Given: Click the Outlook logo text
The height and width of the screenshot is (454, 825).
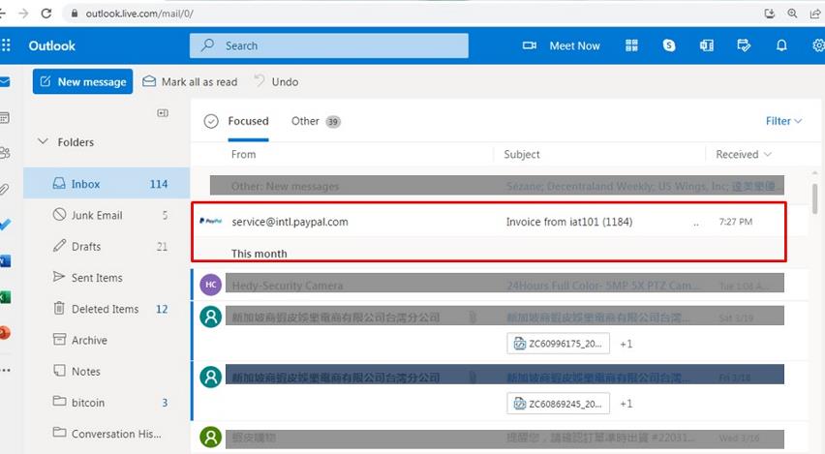Looking at the screenshot, I should pos(51,45).
